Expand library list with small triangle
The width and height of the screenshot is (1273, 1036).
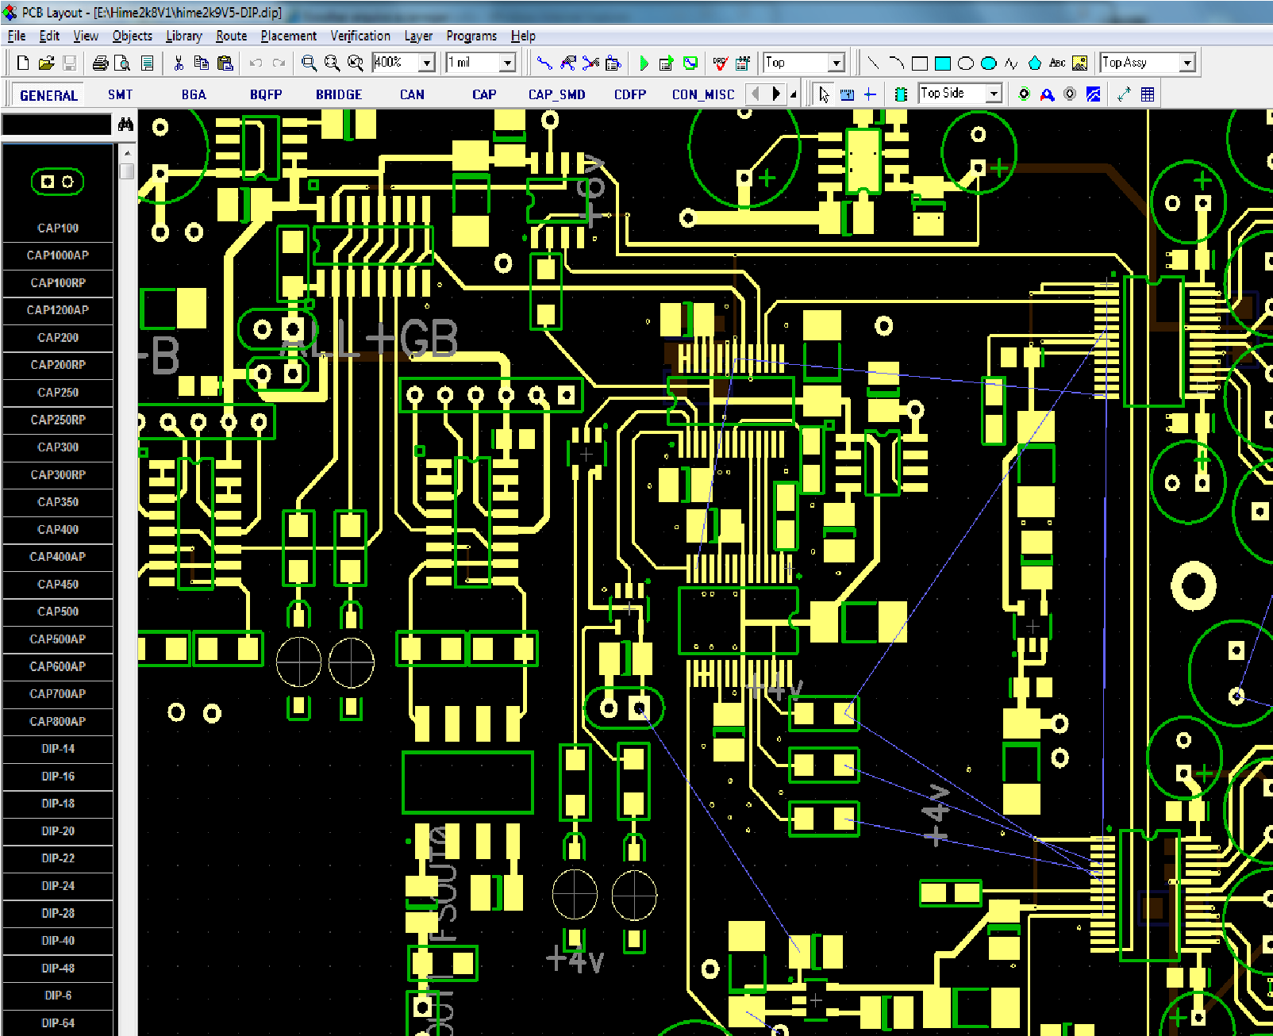click(x=793, y=94)
